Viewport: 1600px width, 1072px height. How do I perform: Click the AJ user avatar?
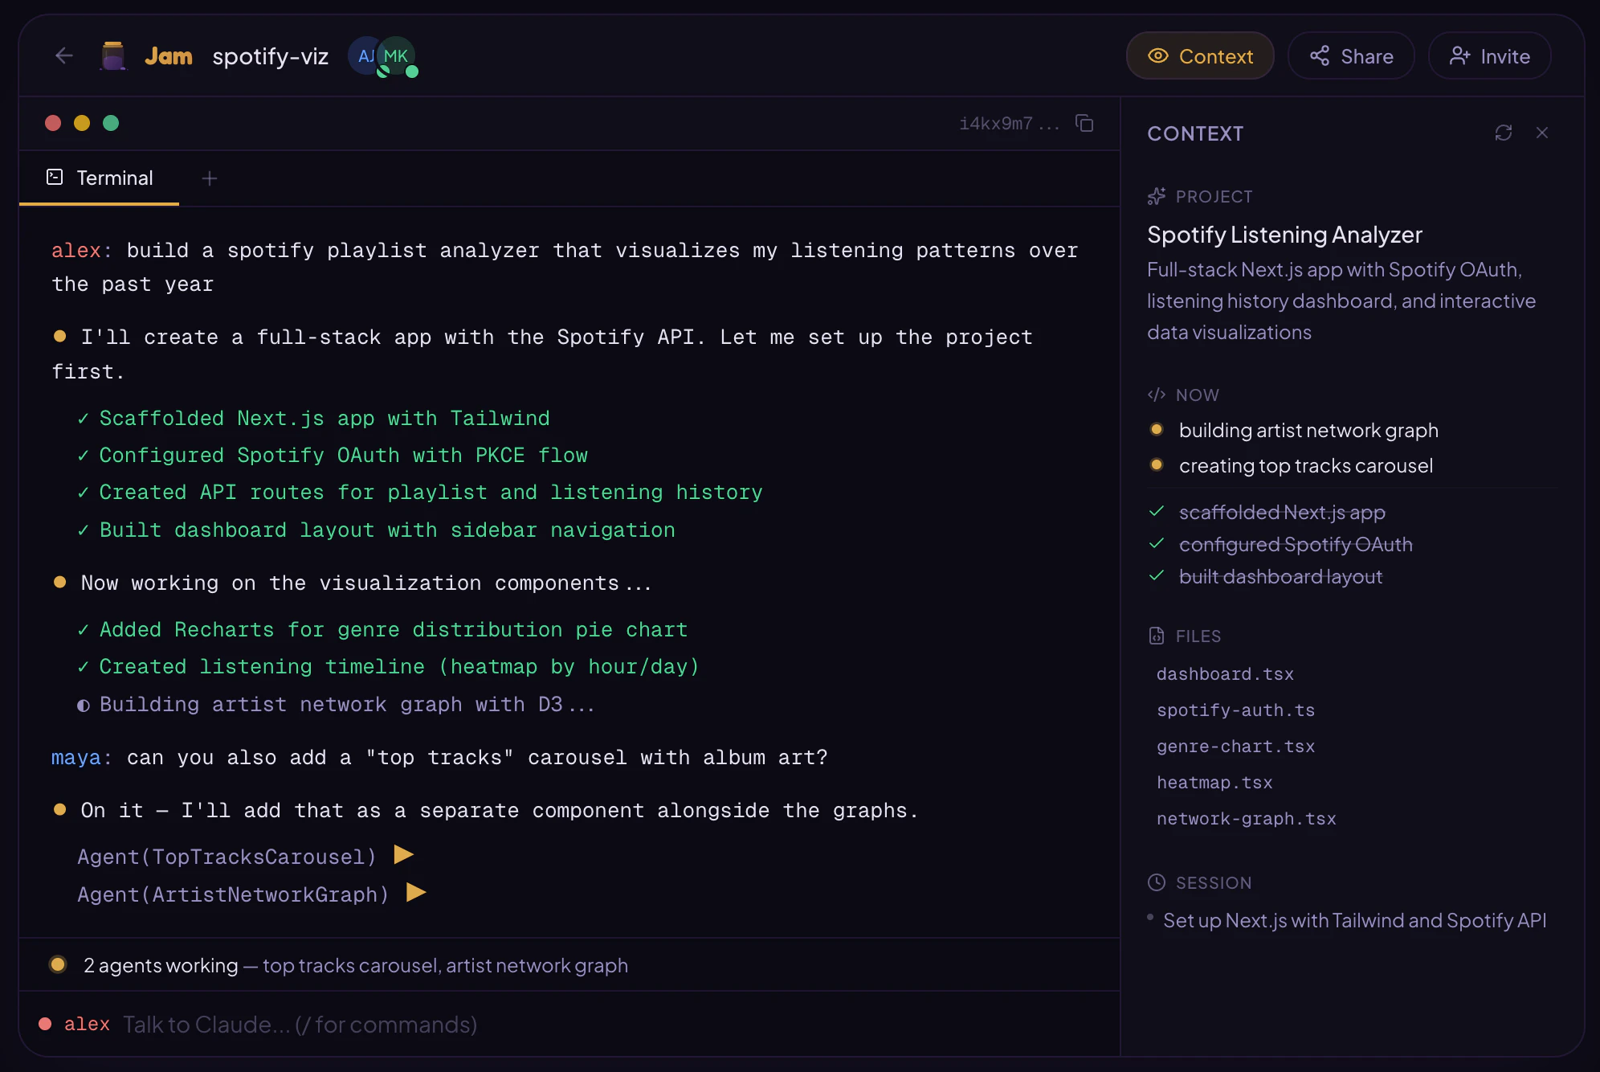point(364,55)
